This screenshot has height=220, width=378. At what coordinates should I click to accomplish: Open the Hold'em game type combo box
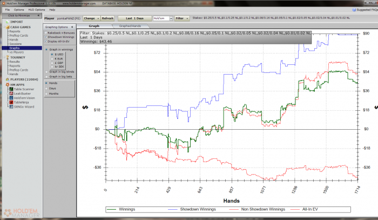[163, 18]
